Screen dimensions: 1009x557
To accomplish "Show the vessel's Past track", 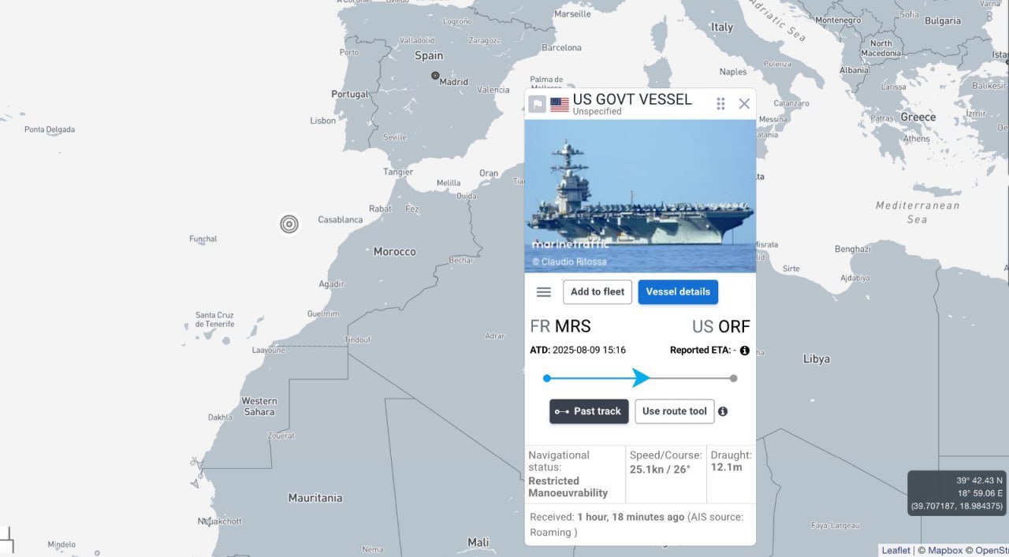I will [589, 411].
